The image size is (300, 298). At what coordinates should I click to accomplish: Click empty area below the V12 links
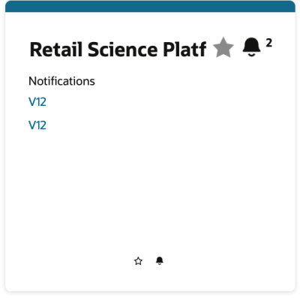150,190
